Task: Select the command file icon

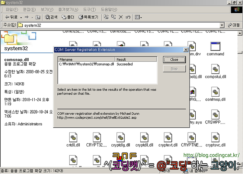Action: point(215,46)
